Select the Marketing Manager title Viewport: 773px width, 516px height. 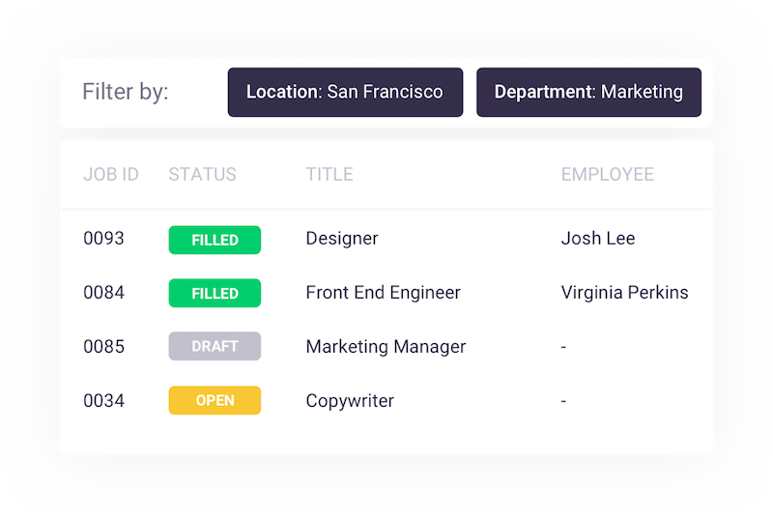point(386,346)
